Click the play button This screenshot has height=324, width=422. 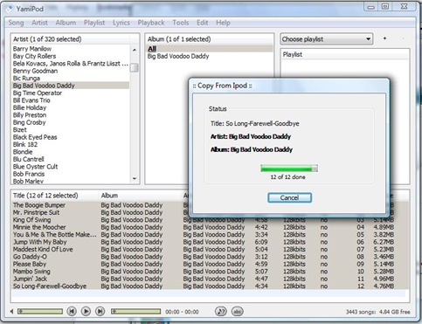(x=86, y=311)
